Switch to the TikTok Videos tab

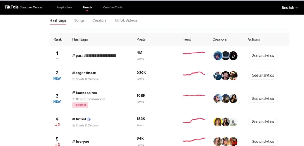pyautogui.click(x=126, y=20)
